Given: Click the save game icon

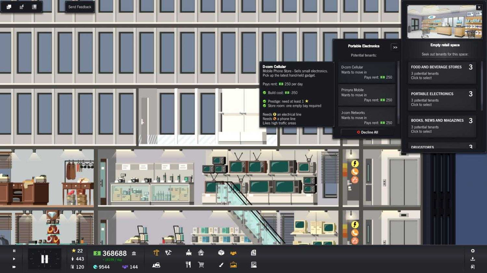Looking at the screenshot, I should (x=473, y=259).
